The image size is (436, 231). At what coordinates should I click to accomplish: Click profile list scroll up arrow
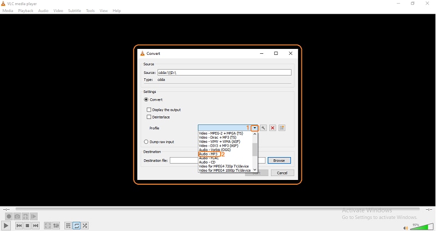pyautogui.click(x=255, y=134)
